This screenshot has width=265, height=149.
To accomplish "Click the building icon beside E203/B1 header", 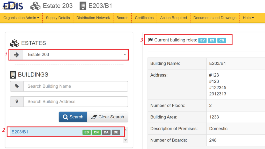I will click(x=83, y=6).
